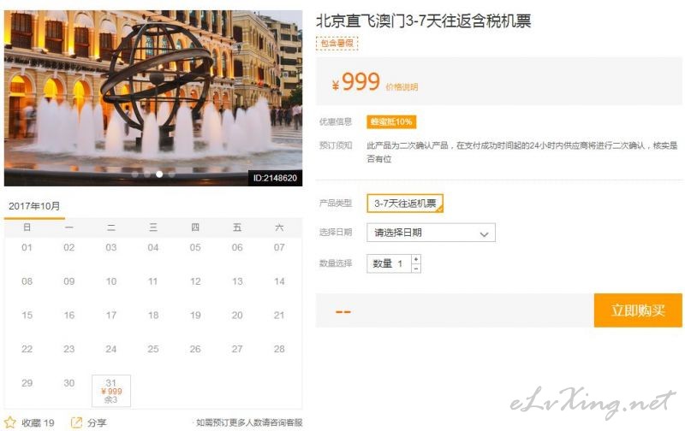Screen dimensions: 685x431
Task: Click the dropdown chevron for date selection
Action: (x=484, y=233)
